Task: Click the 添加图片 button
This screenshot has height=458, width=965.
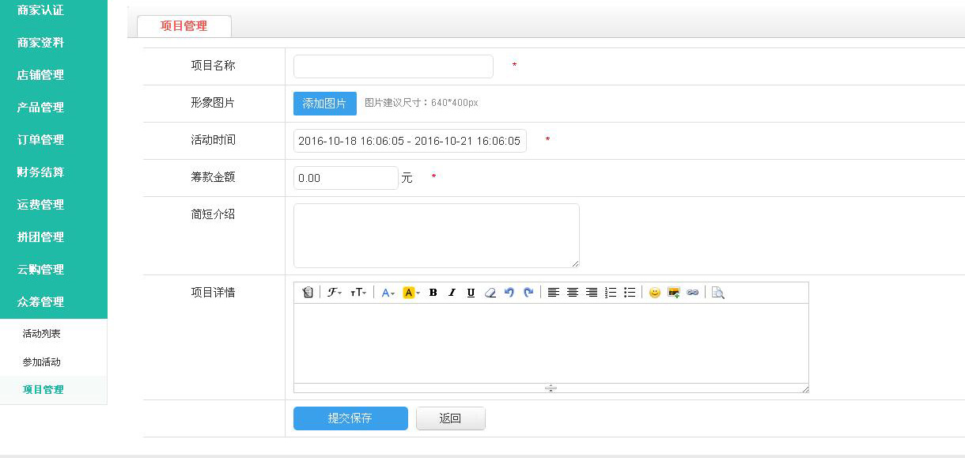Action: (324, 104)
